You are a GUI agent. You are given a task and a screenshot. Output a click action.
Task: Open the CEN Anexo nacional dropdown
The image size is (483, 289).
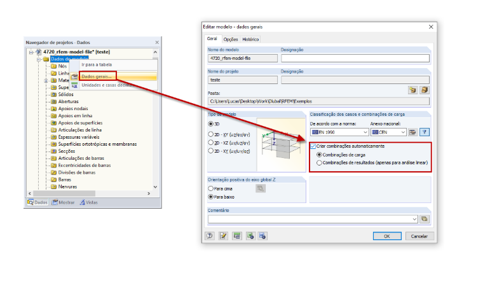(x=388, y=132)
